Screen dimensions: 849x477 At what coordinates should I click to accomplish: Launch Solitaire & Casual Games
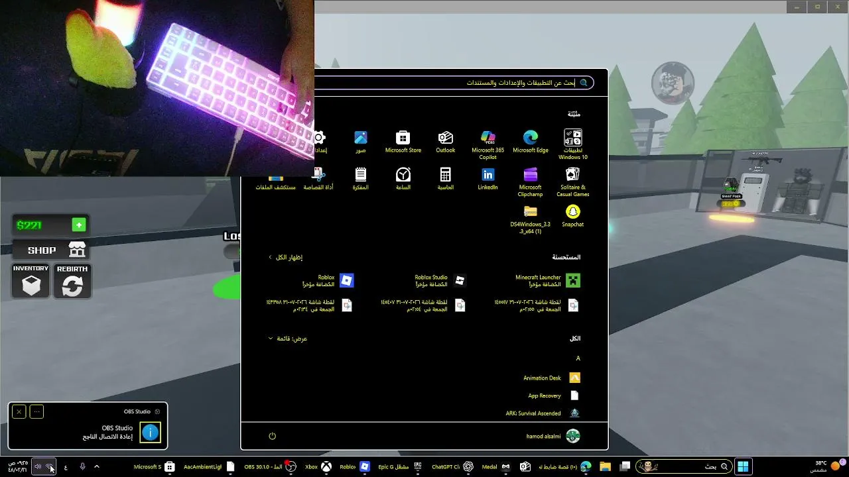coord(573,182)
